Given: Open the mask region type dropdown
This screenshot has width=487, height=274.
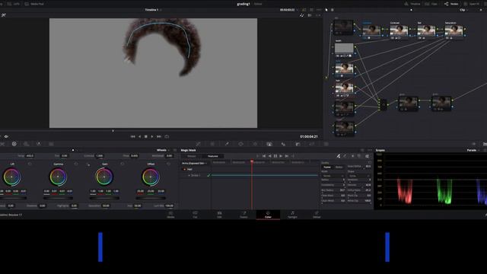Looking at the screenshot, I should pyautogui.click(x=195, y=164).
